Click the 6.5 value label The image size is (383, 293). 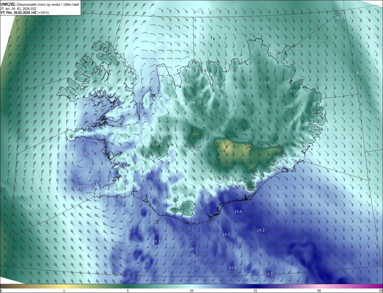[x=340, y=18]
